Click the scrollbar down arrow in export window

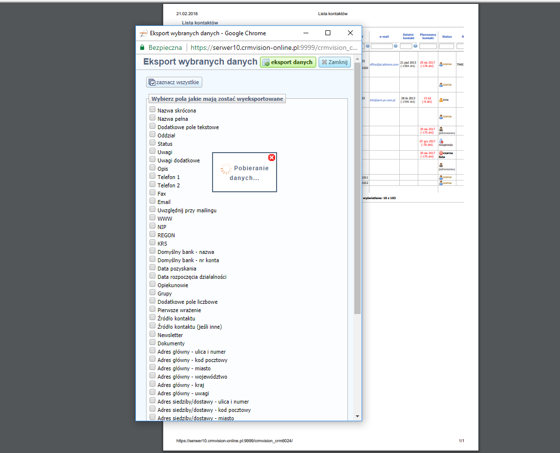click(x=357, y=416)
